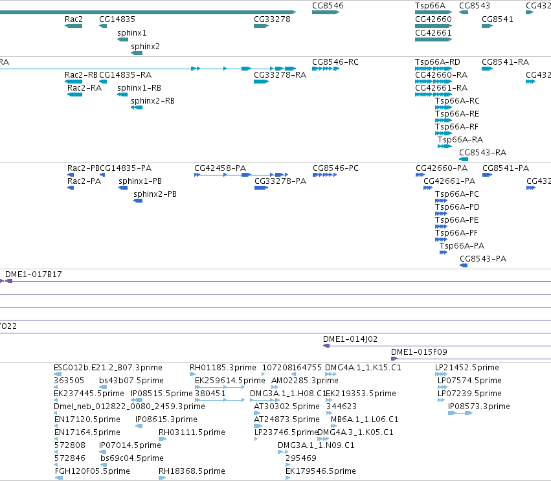Click transcript CG8543-RA

464,160
